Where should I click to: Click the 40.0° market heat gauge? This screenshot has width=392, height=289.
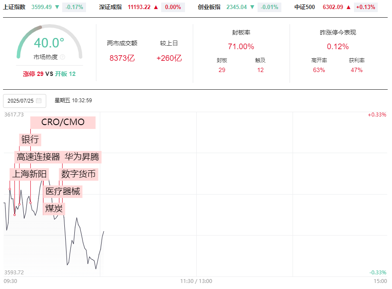point(49,42)
